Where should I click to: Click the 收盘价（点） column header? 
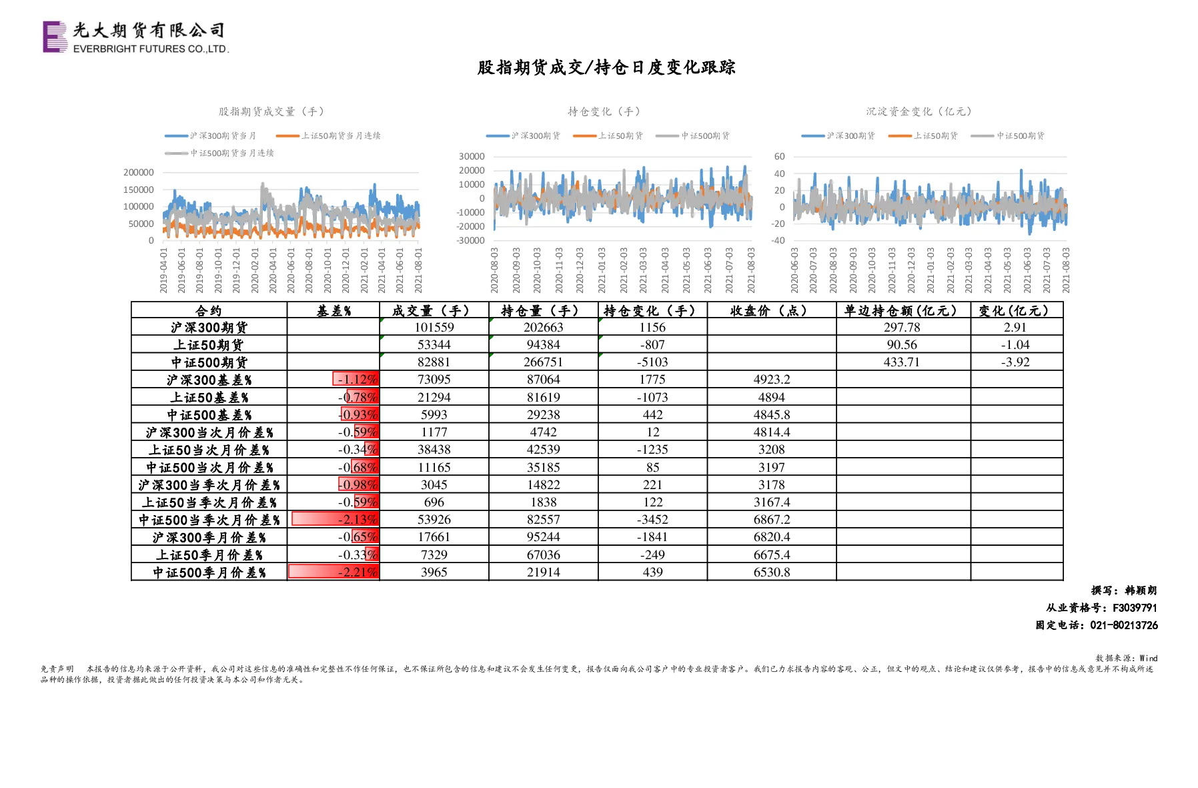point(772,310)
